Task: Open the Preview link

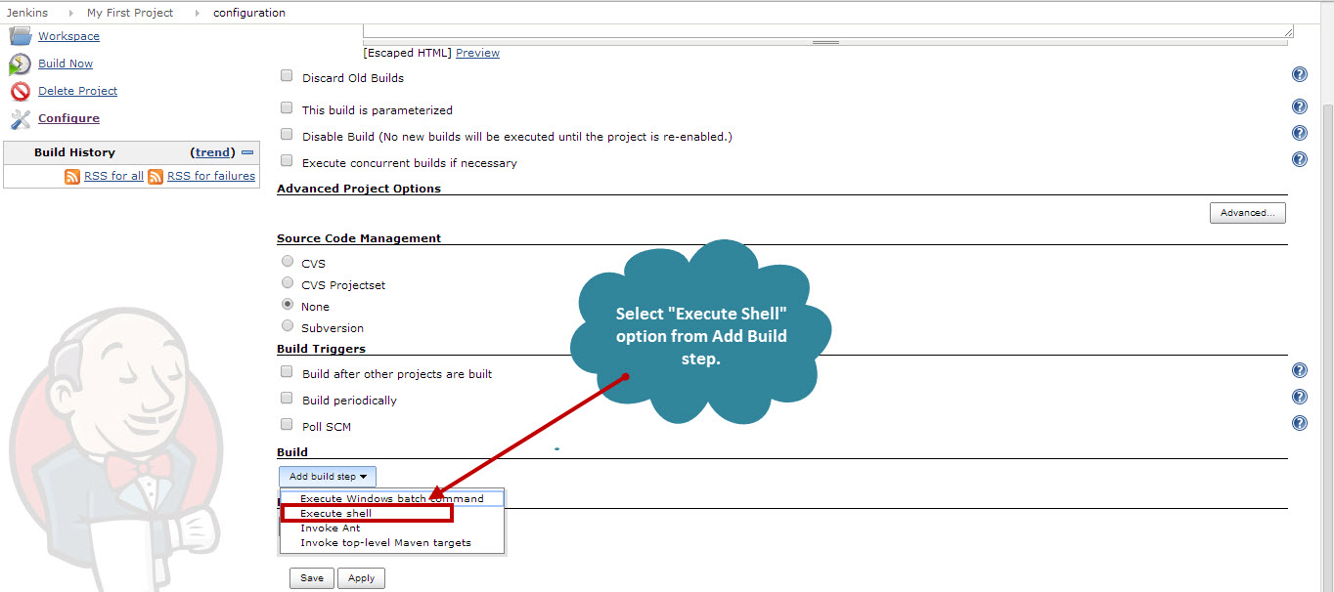Action: [x=477, y=53]
